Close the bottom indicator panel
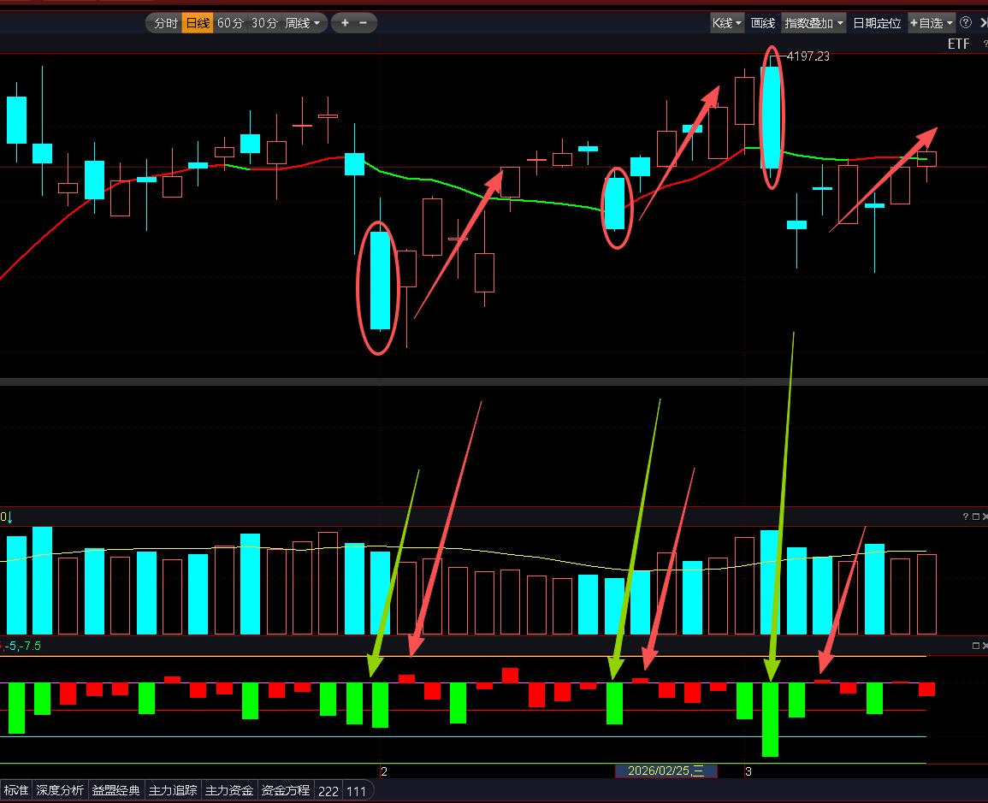This screenshot has height=803, width=988. pyautogui.click(x=985, y=647)
